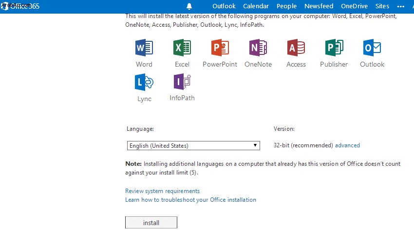Click the Outlook envelope application icon
414x245 pixels.
click(x=372, y=48)
